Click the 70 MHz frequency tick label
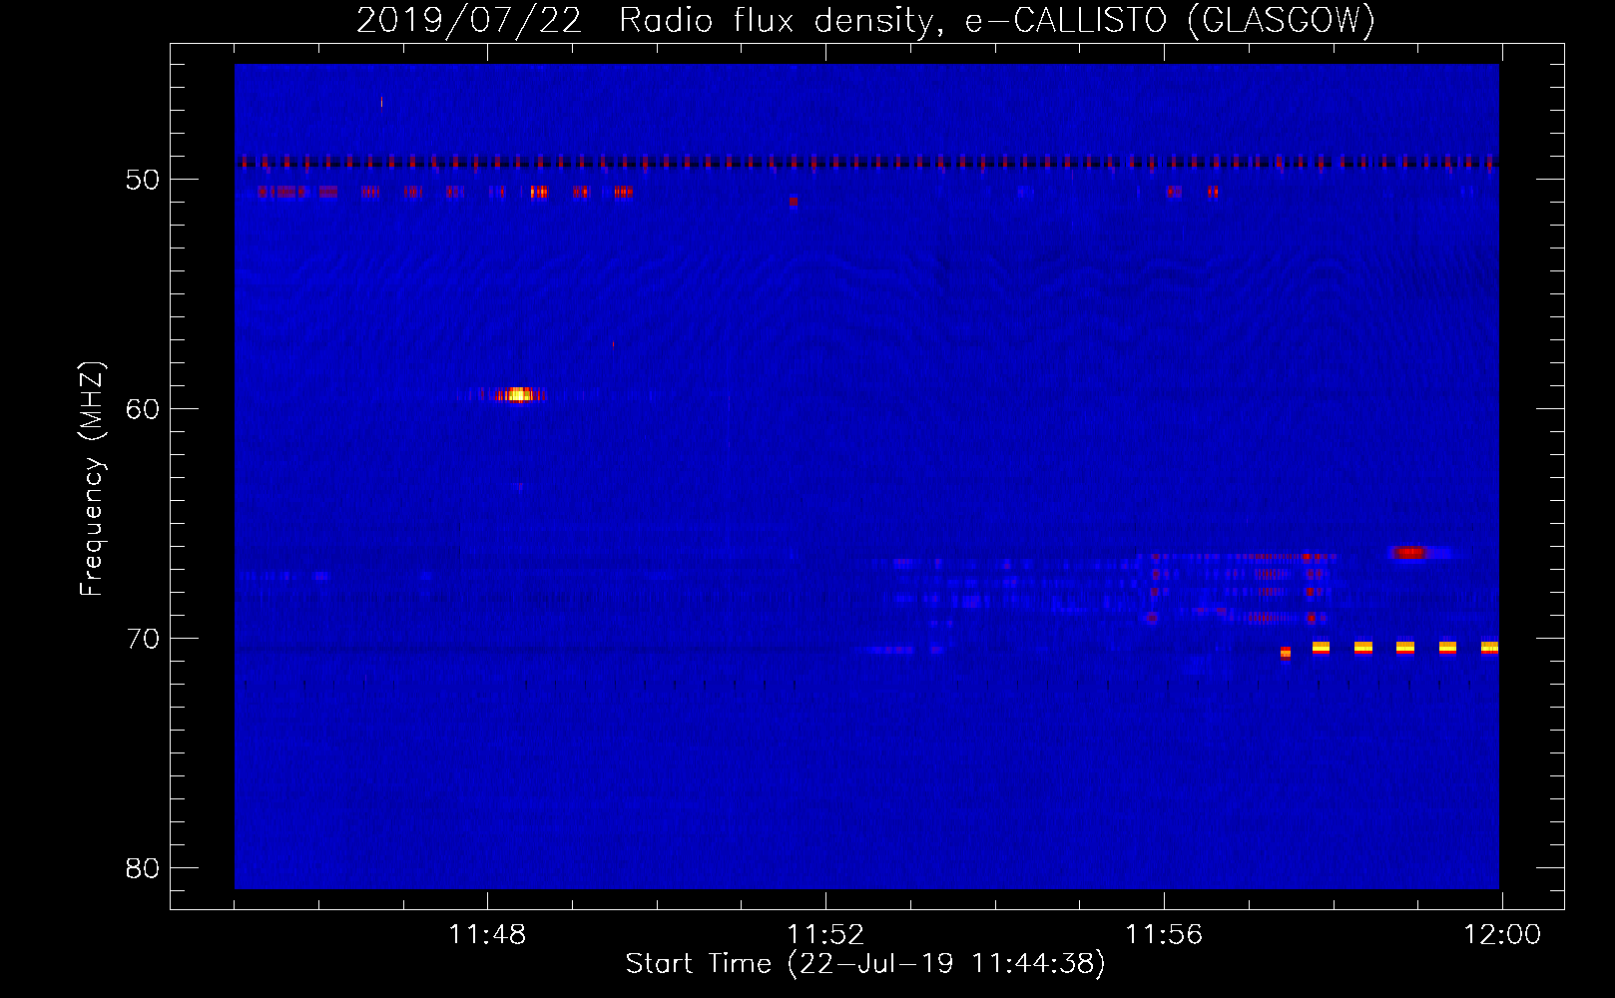Screen dimensions: 1615x998 (x=143, y=639)
